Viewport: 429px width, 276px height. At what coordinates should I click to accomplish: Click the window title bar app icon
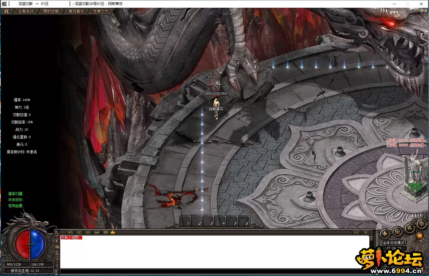[4, 4]
